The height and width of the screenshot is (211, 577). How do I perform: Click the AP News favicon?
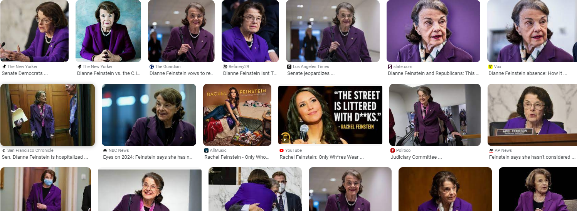pyautogui.click(x=491, y=150)
